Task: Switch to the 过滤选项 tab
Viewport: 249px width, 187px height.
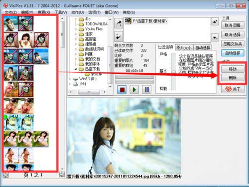Action: coord(165,47)
